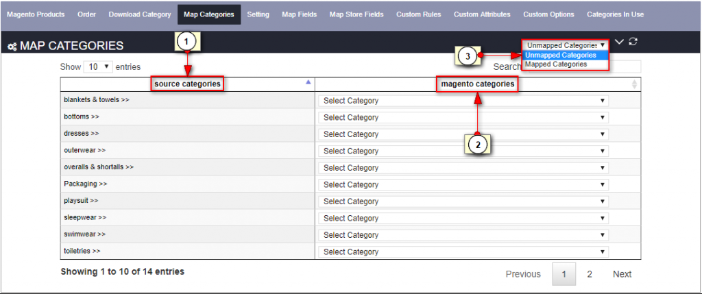Image resolution: width=702 pixels, height=294 pixels.
Task: Click the 'Packaging >>' source row
Action: click(x=188, y=184)
